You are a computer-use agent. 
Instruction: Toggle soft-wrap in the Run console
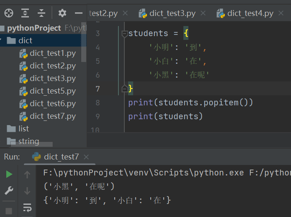click(27, 207)
